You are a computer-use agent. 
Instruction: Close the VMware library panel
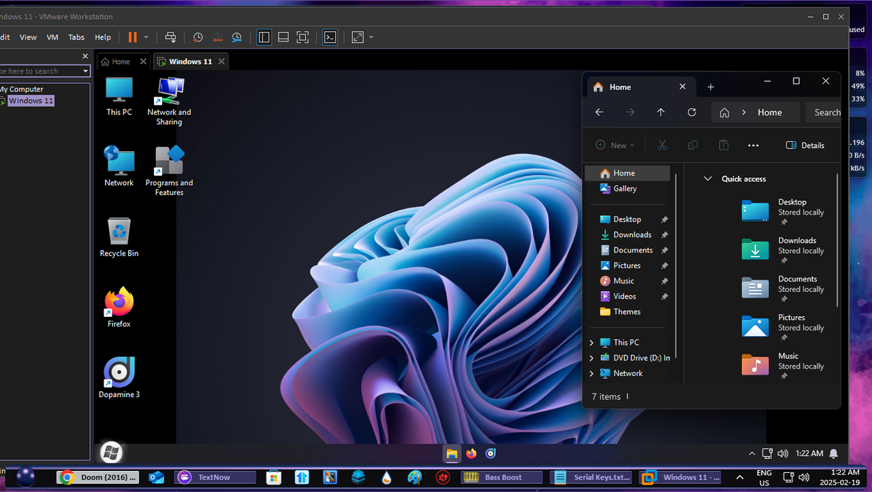pyautogui.click(x=85, y=57)
